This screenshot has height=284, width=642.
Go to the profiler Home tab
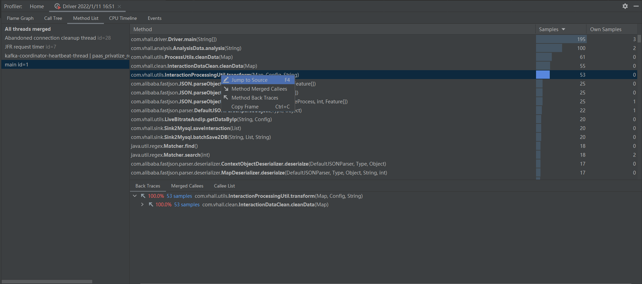coord(37,6)
